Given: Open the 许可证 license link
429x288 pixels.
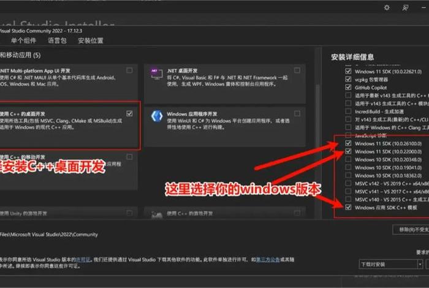Looking at the screenshot, I should click(83, 259).
